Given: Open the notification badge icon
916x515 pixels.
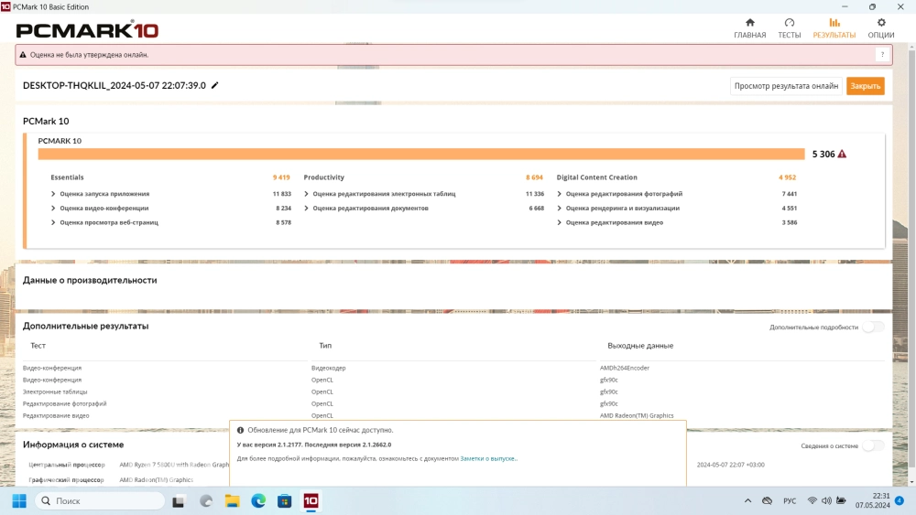Looking at the screenshot, I should click(x=900, y=501).
